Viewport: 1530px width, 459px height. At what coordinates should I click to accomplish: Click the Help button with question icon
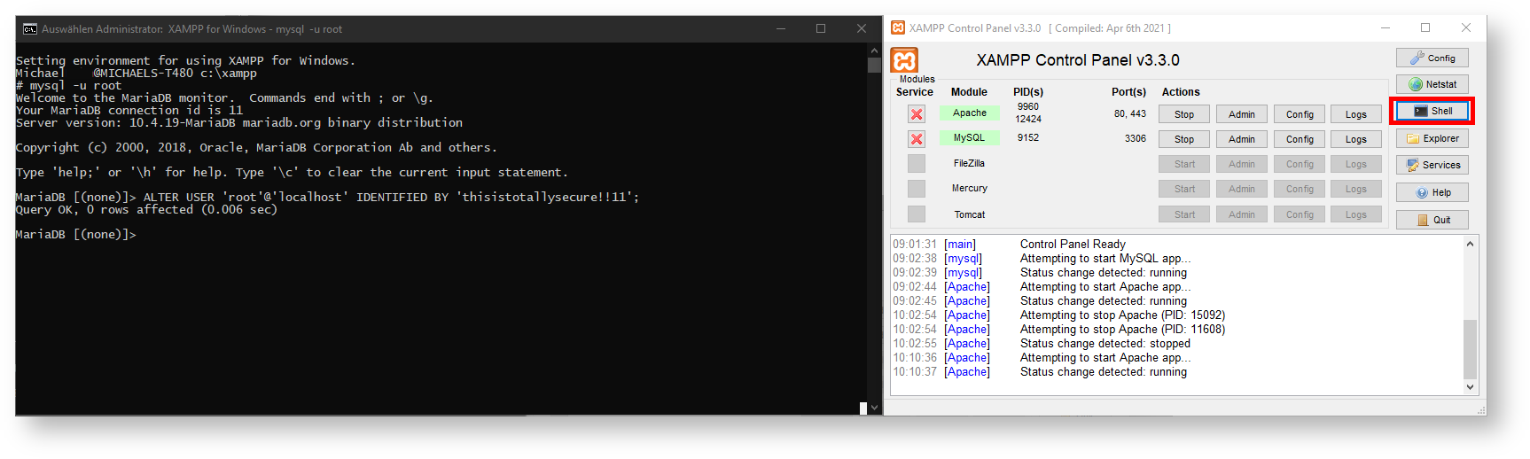click(1432, 192)
